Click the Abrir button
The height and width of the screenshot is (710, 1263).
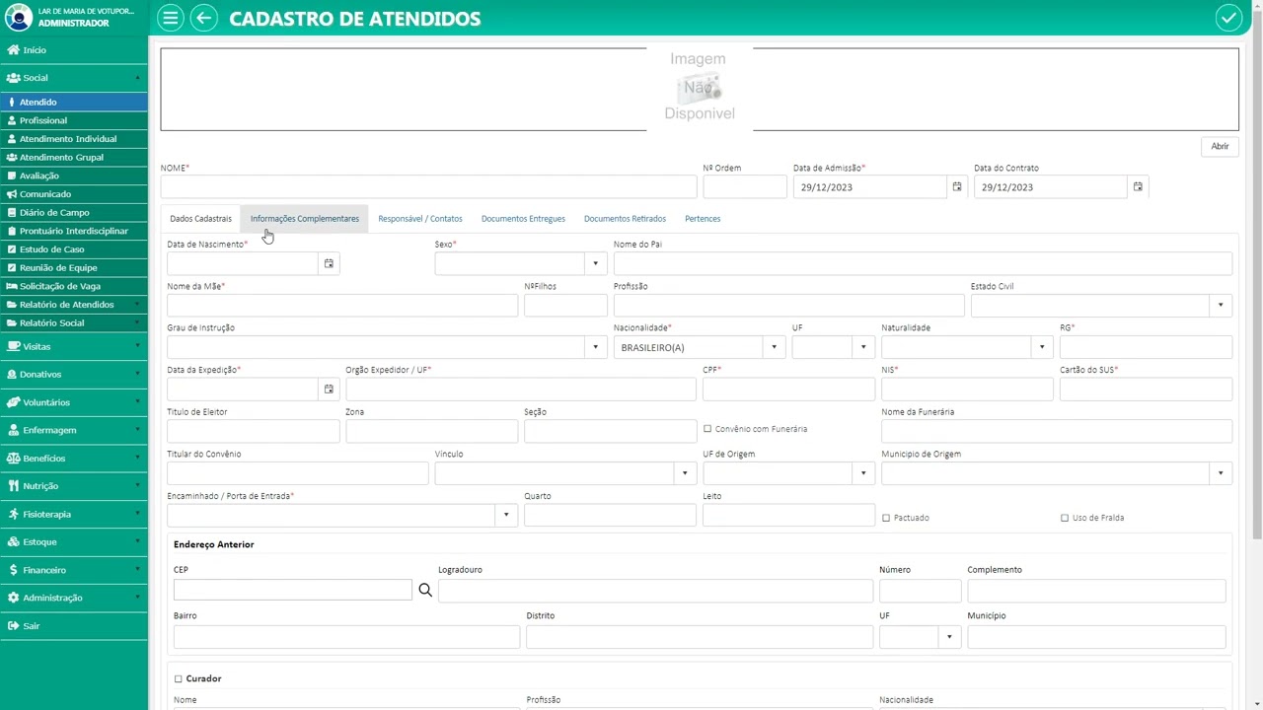1220,146
